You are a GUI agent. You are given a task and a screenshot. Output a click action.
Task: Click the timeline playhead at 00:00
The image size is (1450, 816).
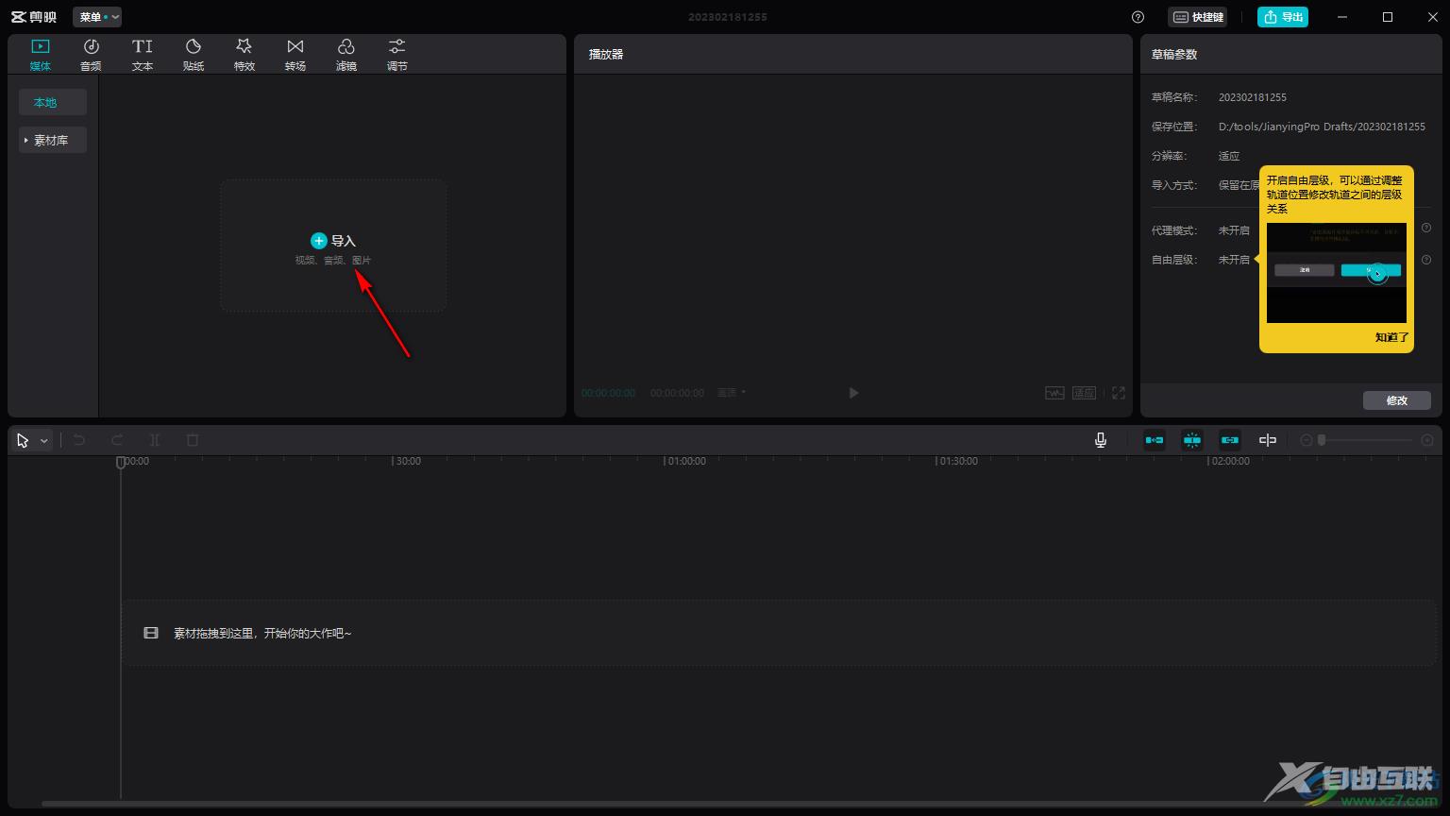[121, 462]
